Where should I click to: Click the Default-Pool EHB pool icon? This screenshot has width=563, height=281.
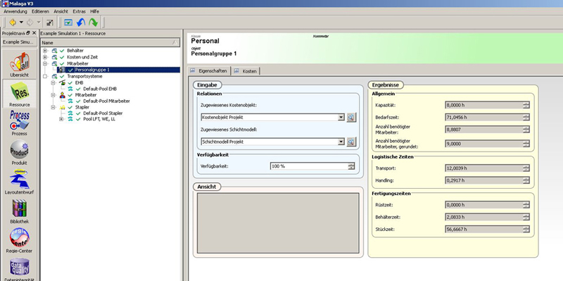coord(70,89)
